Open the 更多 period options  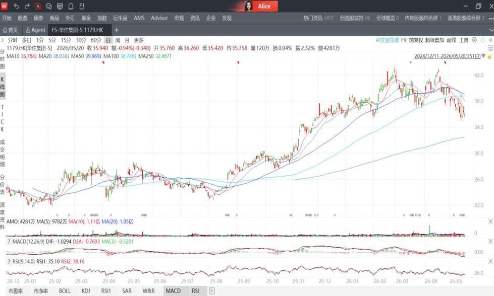pyautogui.click(x=139, y=40)
